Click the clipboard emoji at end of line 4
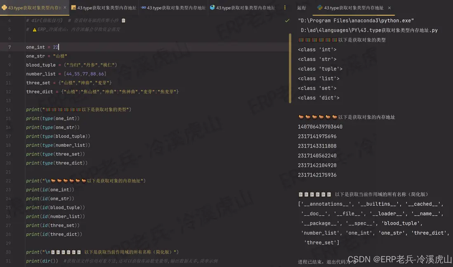 click(123, 21)
